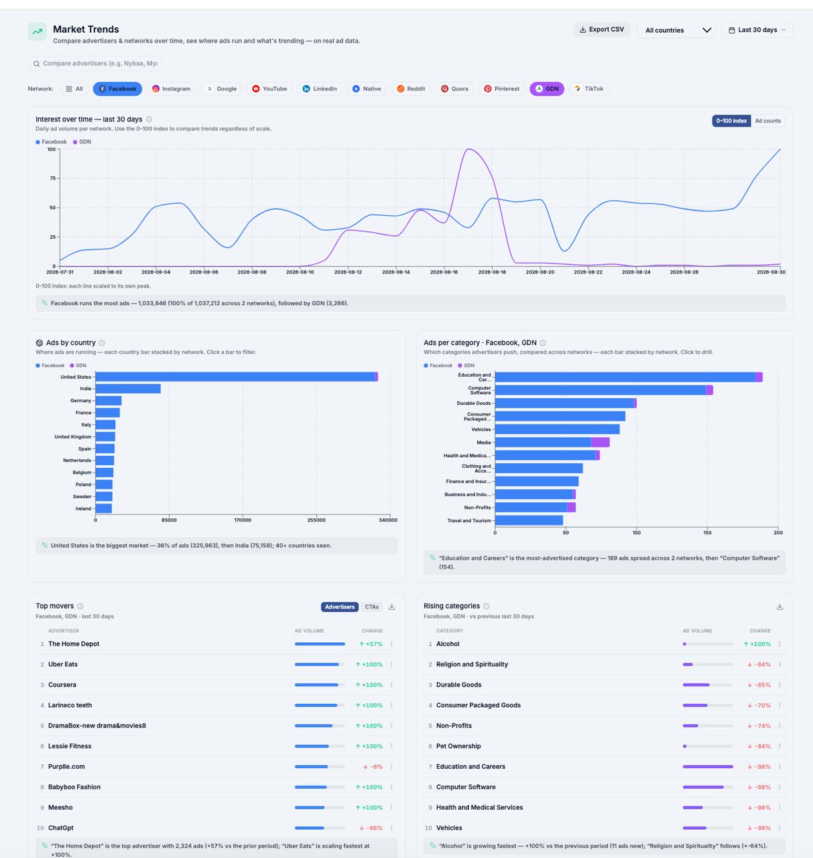Toggle the Pinterest network filter
813x858 pixels.
click(502, 89)
